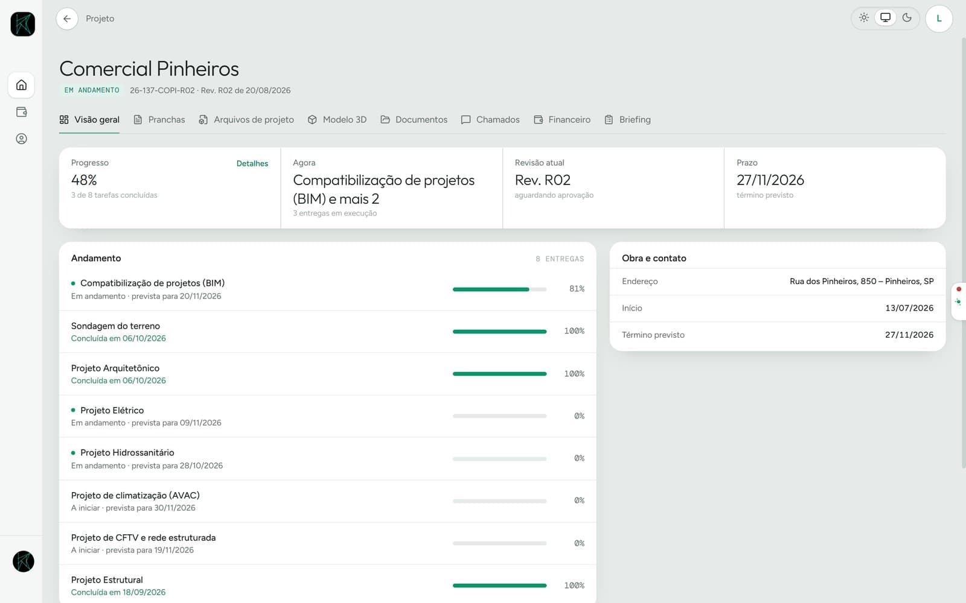Screen dimensions: 966x603
Task: Select system theme (monitor icon)
Action: click(x=885, y=18)
